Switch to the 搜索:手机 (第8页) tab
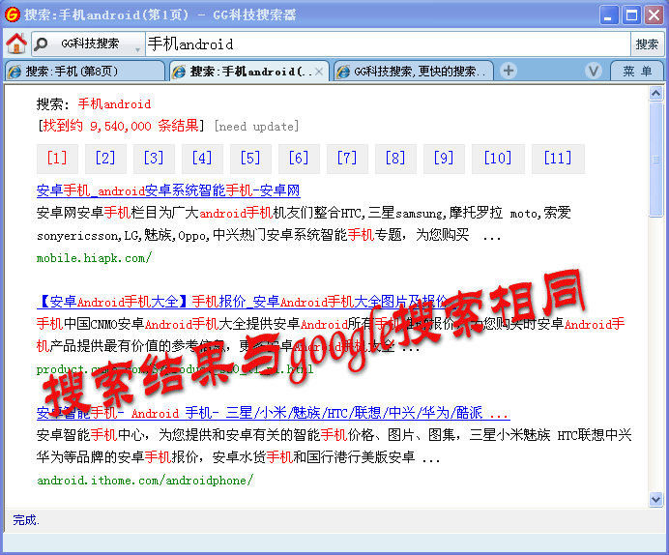This screenshot has width=669, height=555. [82, 72]
